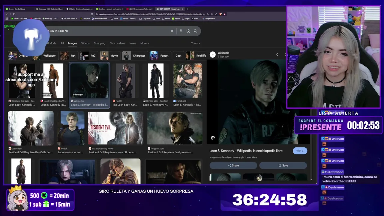This screenshot has height=216, width=384.
Task: Open the Learn More copyright link
Action: 251,157
